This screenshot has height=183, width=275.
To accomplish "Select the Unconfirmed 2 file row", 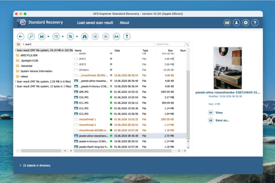I will point(130,125).
